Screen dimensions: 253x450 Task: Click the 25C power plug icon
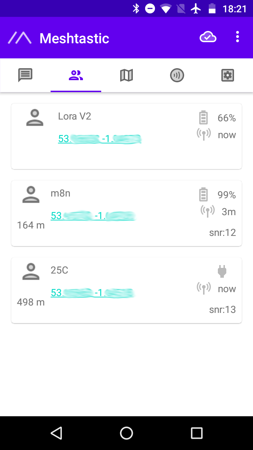222,271
